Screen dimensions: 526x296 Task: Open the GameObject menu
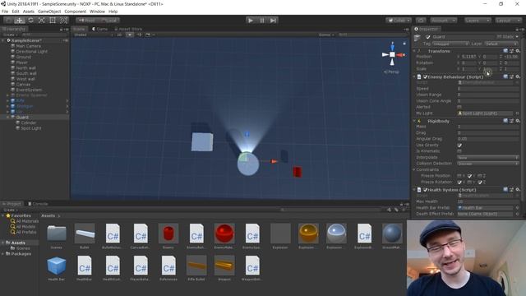click(x=49, y=12)
